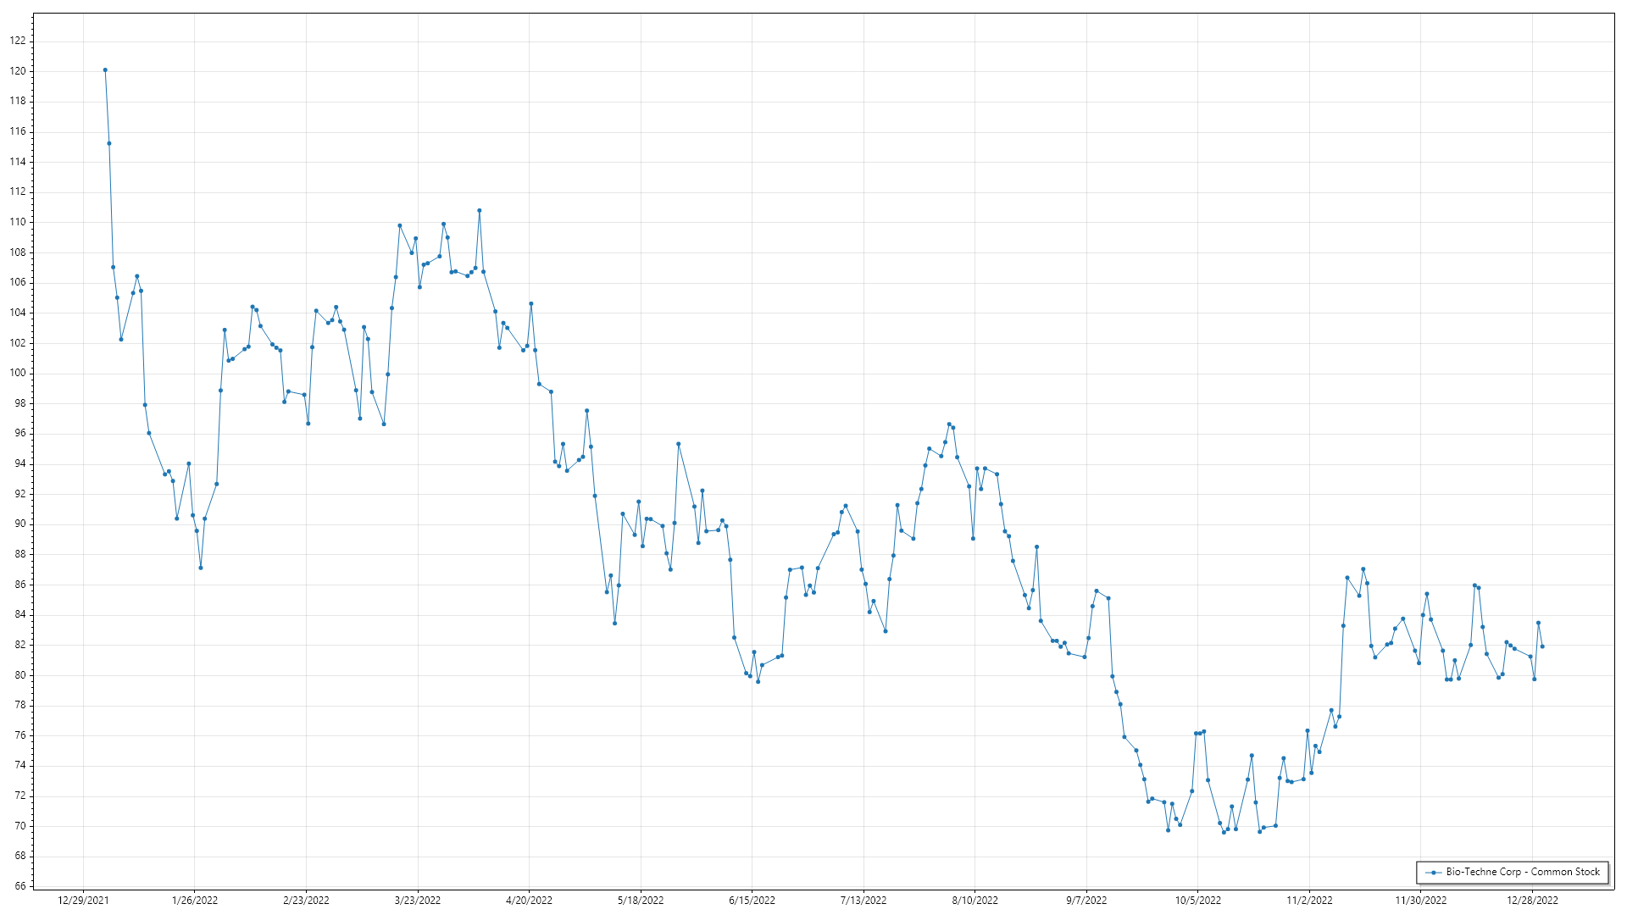Click the 1/26/2022 date axis label
Image resolution: width=1627 pixels, height=915 pixels.
tap(195, 901)
